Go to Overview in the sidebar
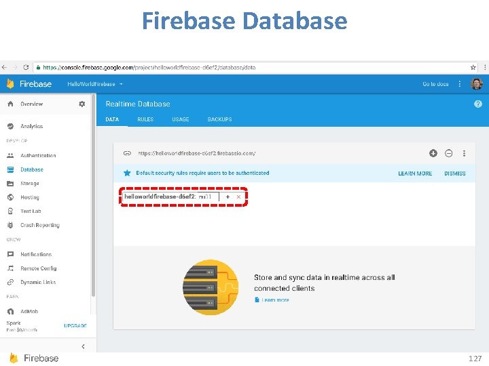 [31, 104]
